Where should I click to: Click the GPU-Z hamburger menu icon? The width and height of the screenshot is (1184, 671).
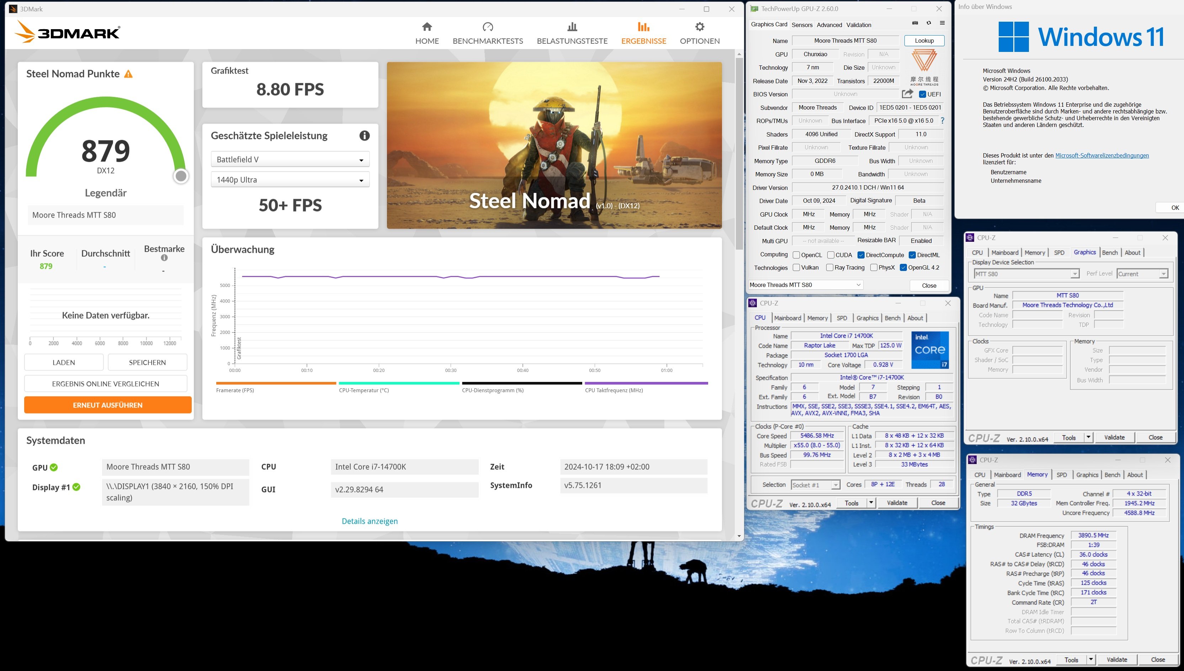pyautogui.click(x=942, y=23)
